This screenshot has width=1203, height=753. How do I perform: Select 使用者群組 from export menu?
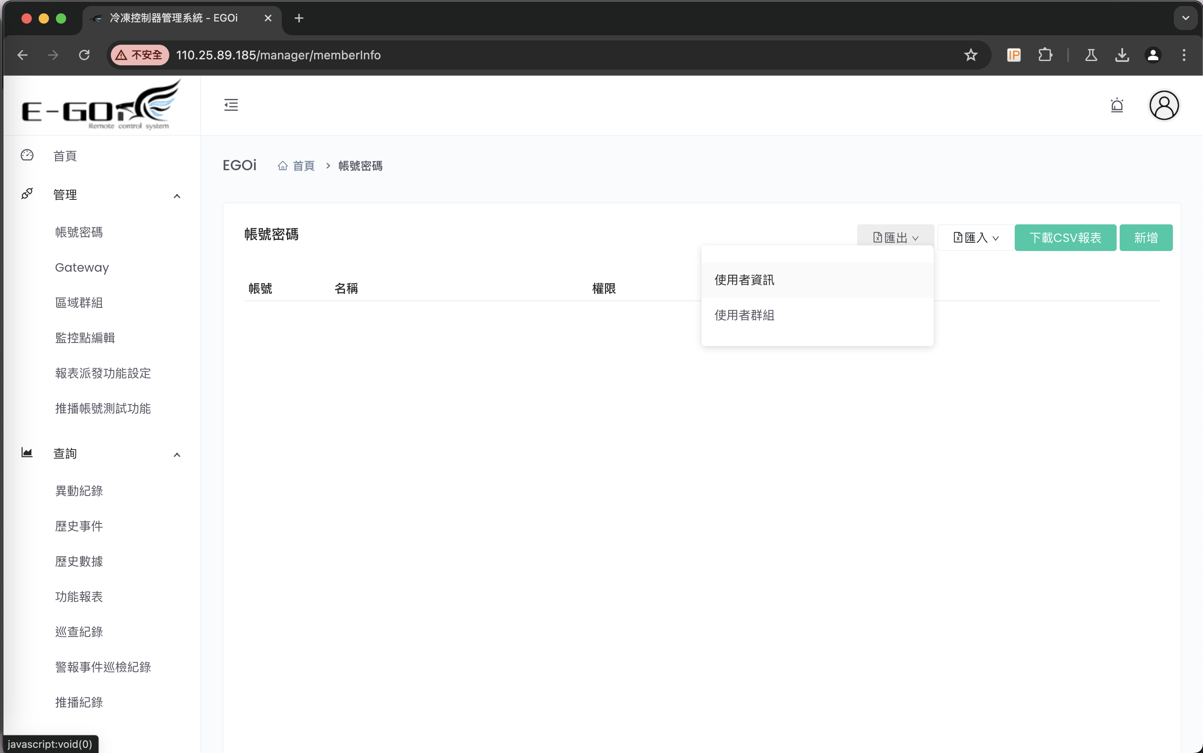click(817, 315)
